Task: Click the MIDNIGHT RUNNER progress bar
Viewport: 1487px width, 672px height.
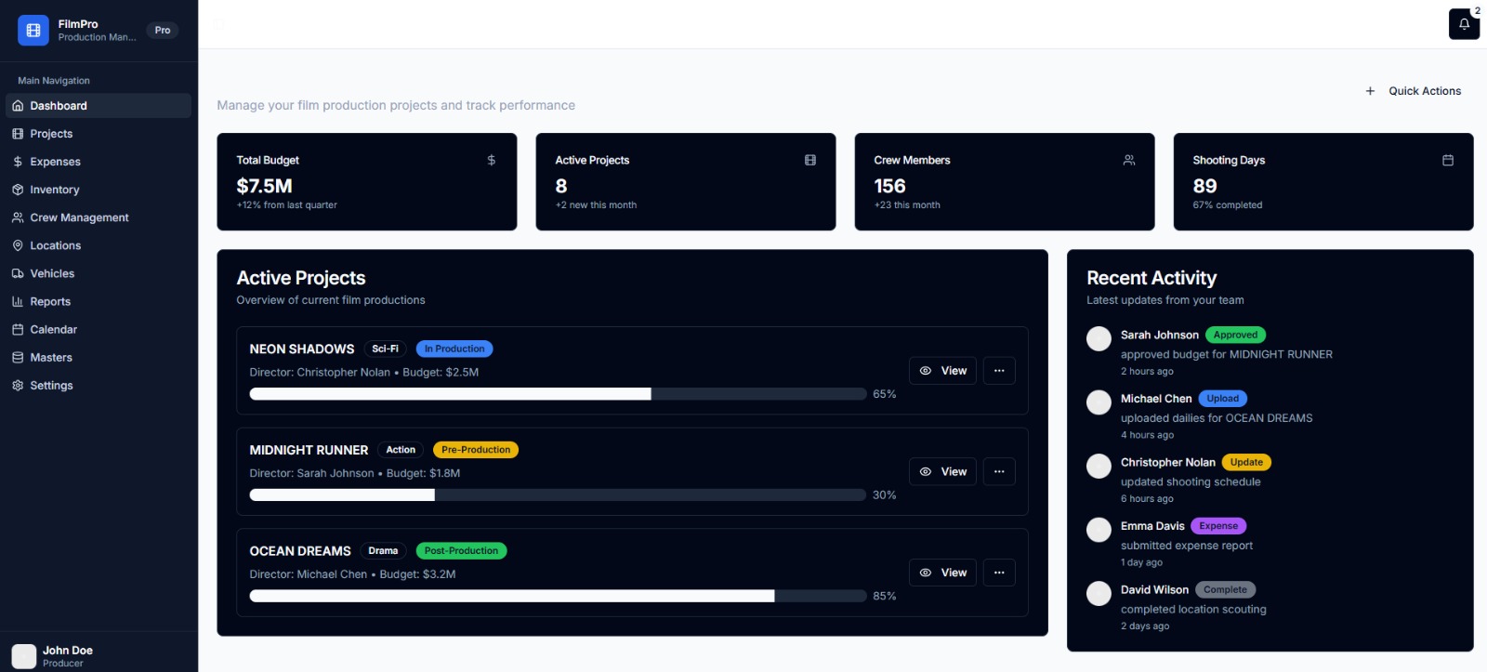Action: (x=558, y=495)
